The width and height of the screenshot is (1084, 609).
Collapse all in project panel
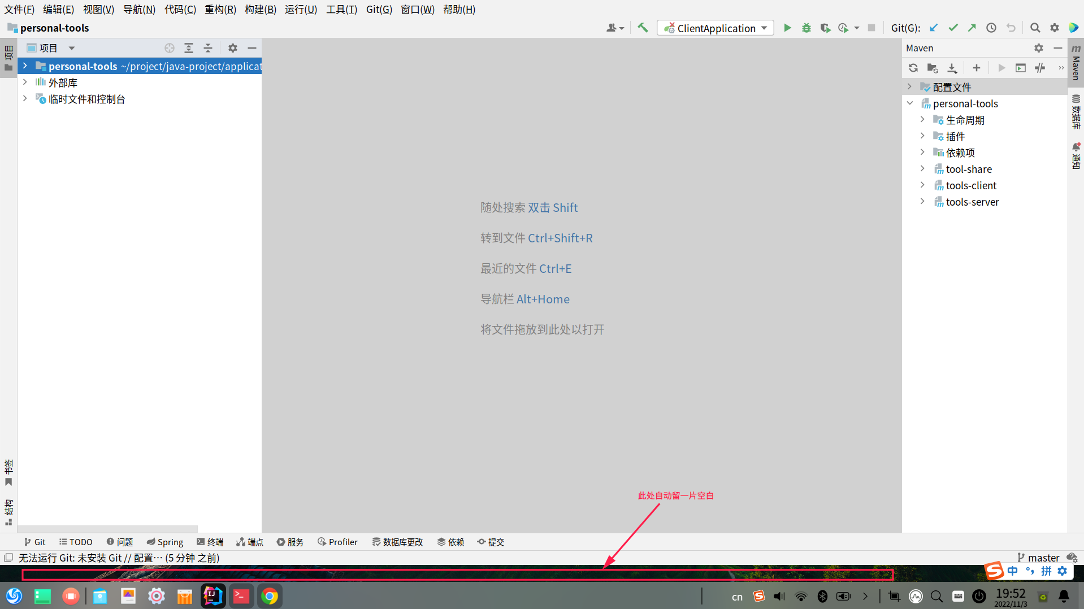208,48
